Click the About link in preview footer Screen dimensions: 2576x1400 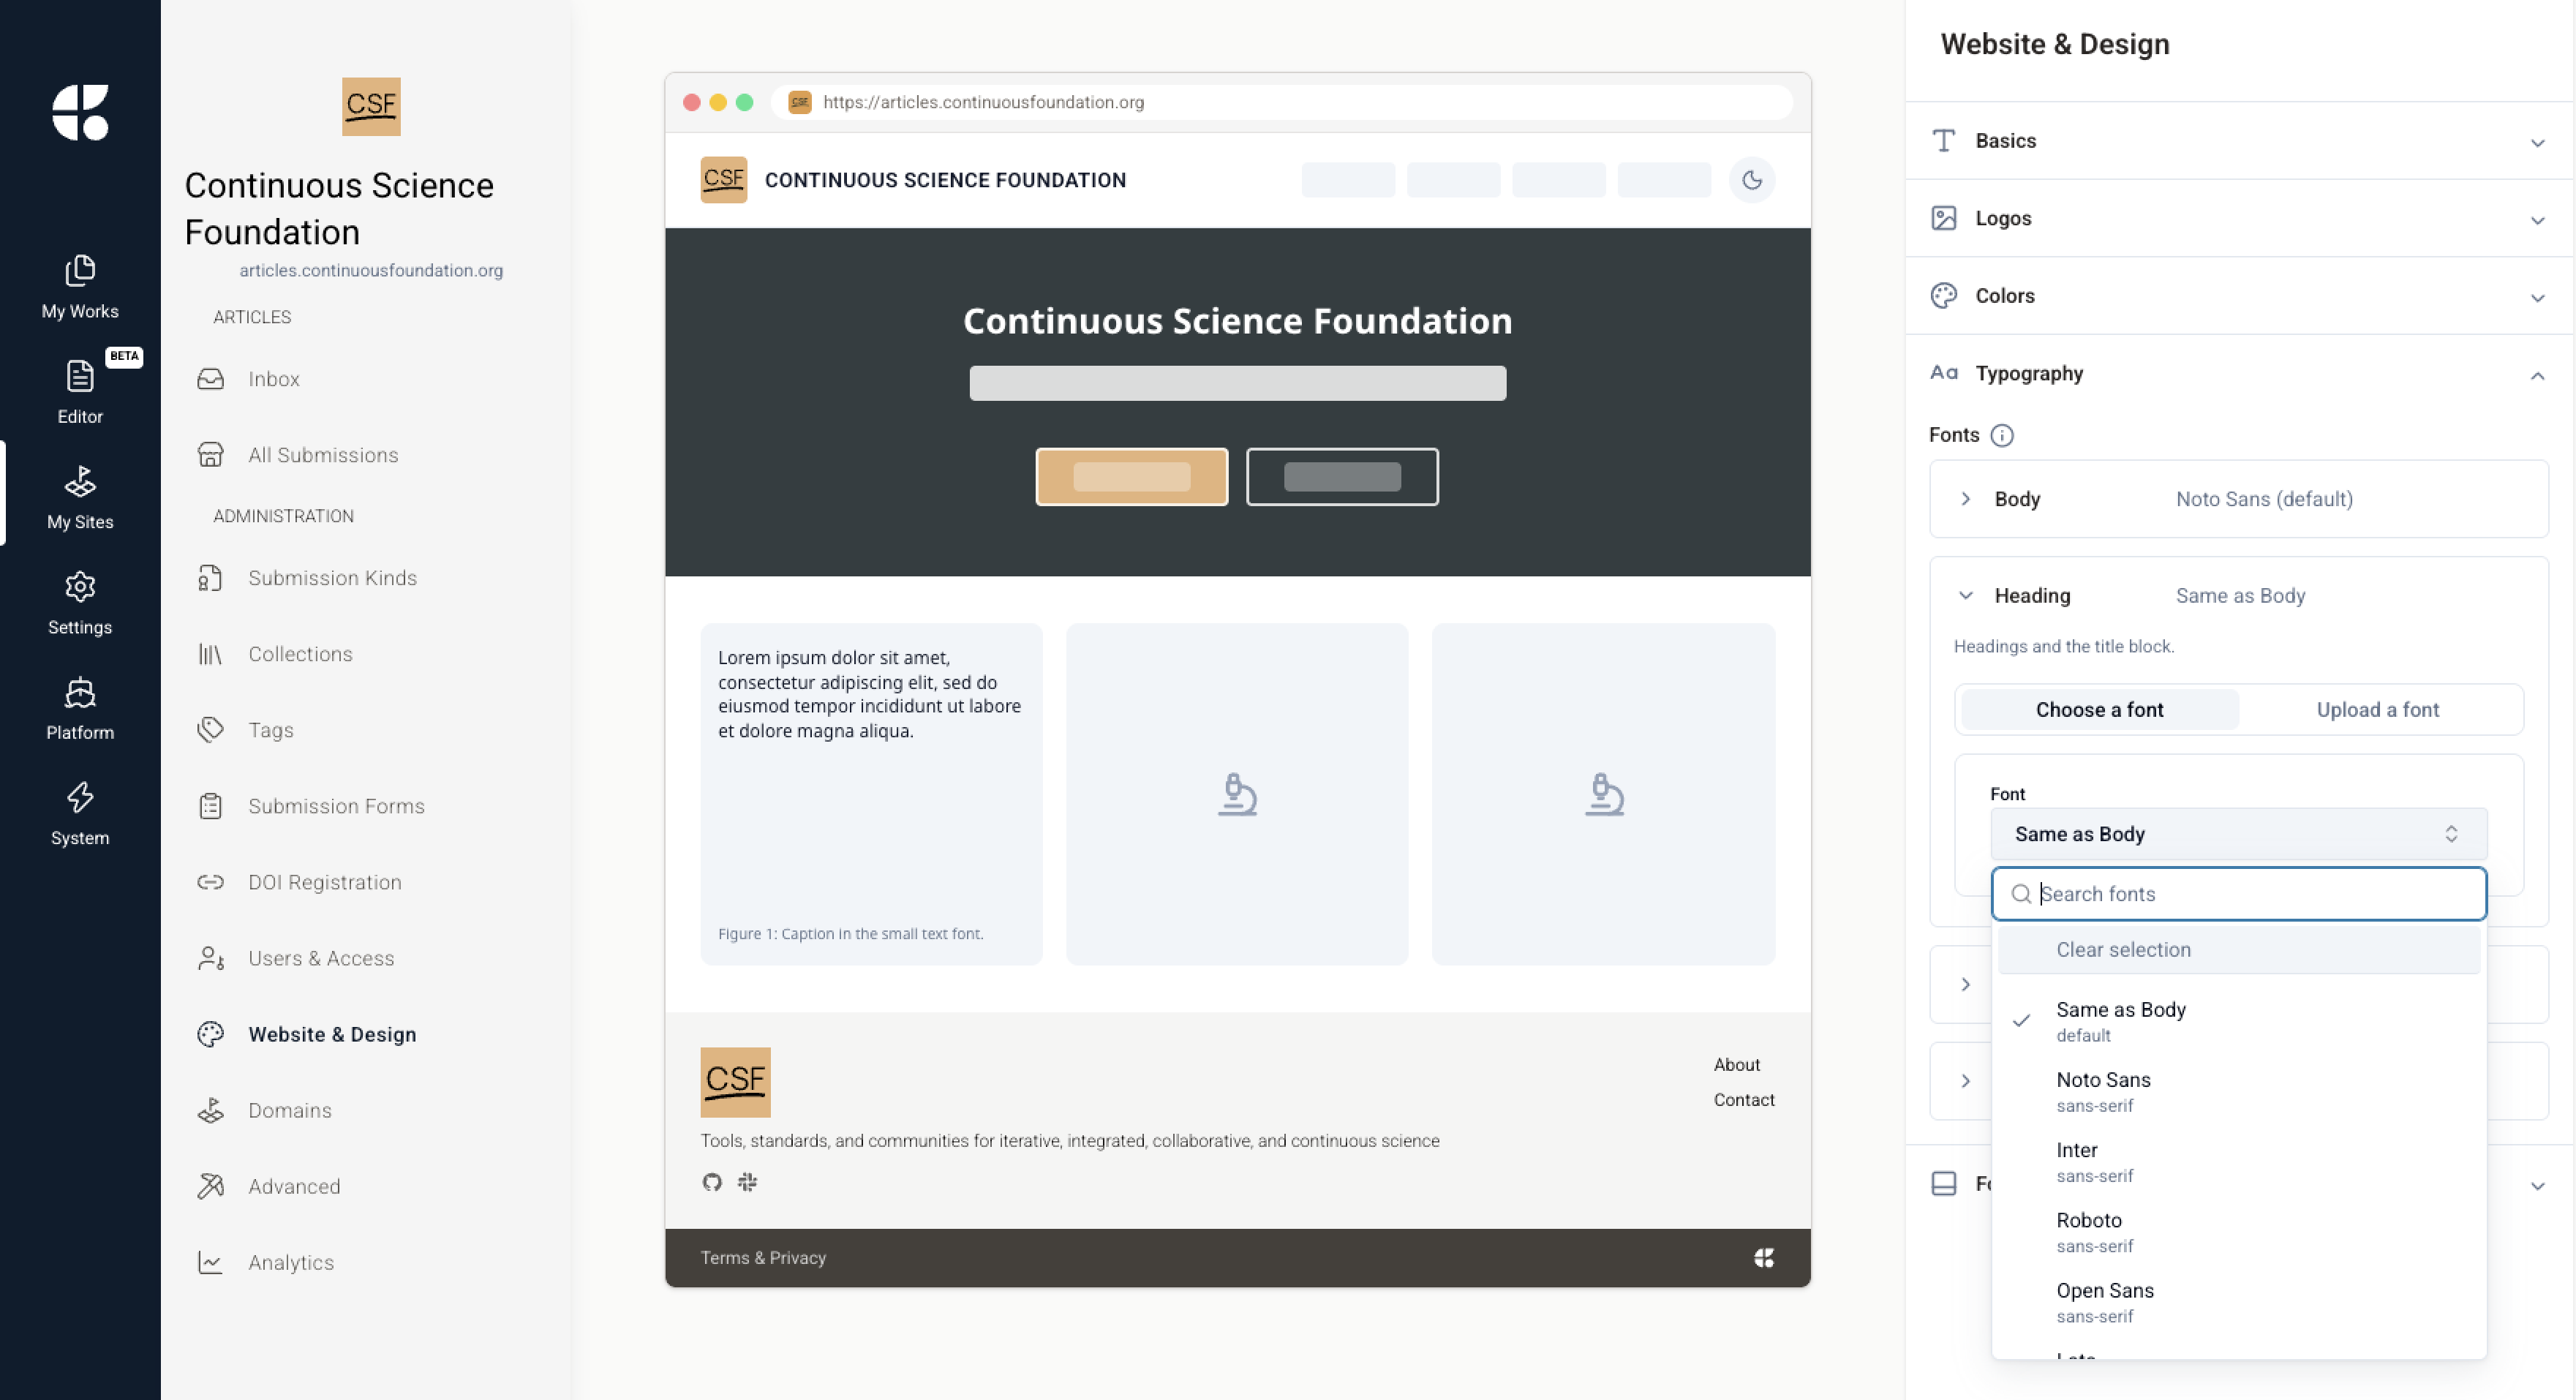[1737, 1064]
